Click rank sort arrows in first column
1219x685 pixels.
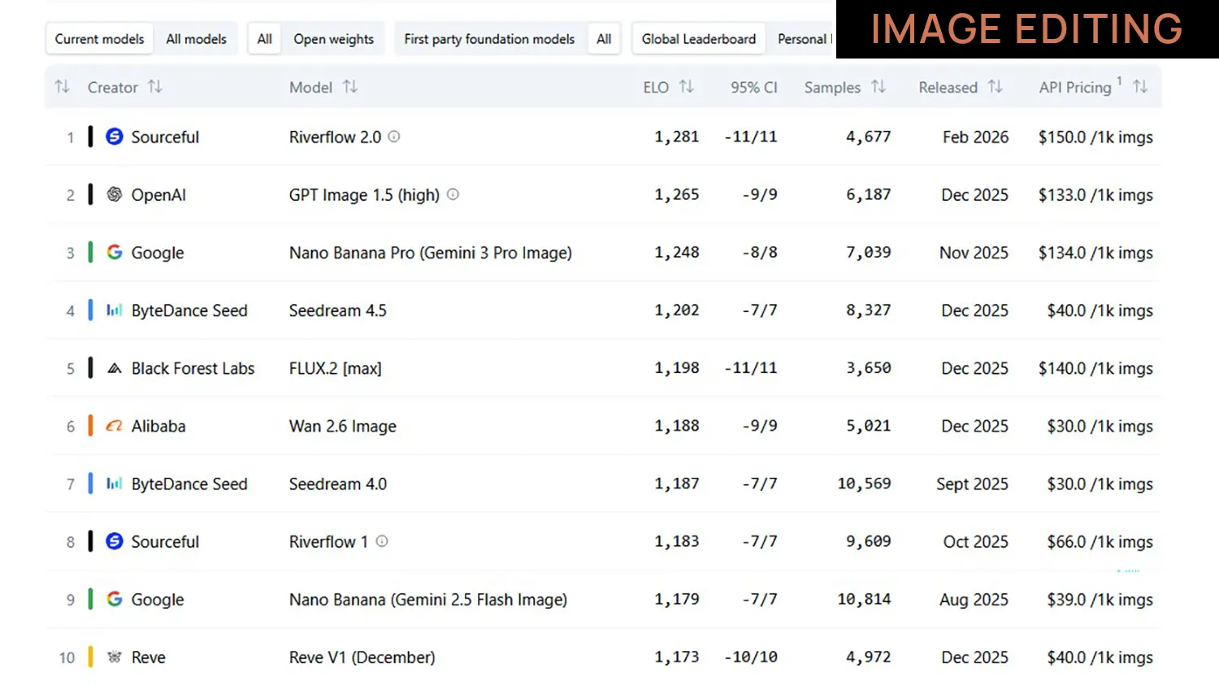(62, 87)
